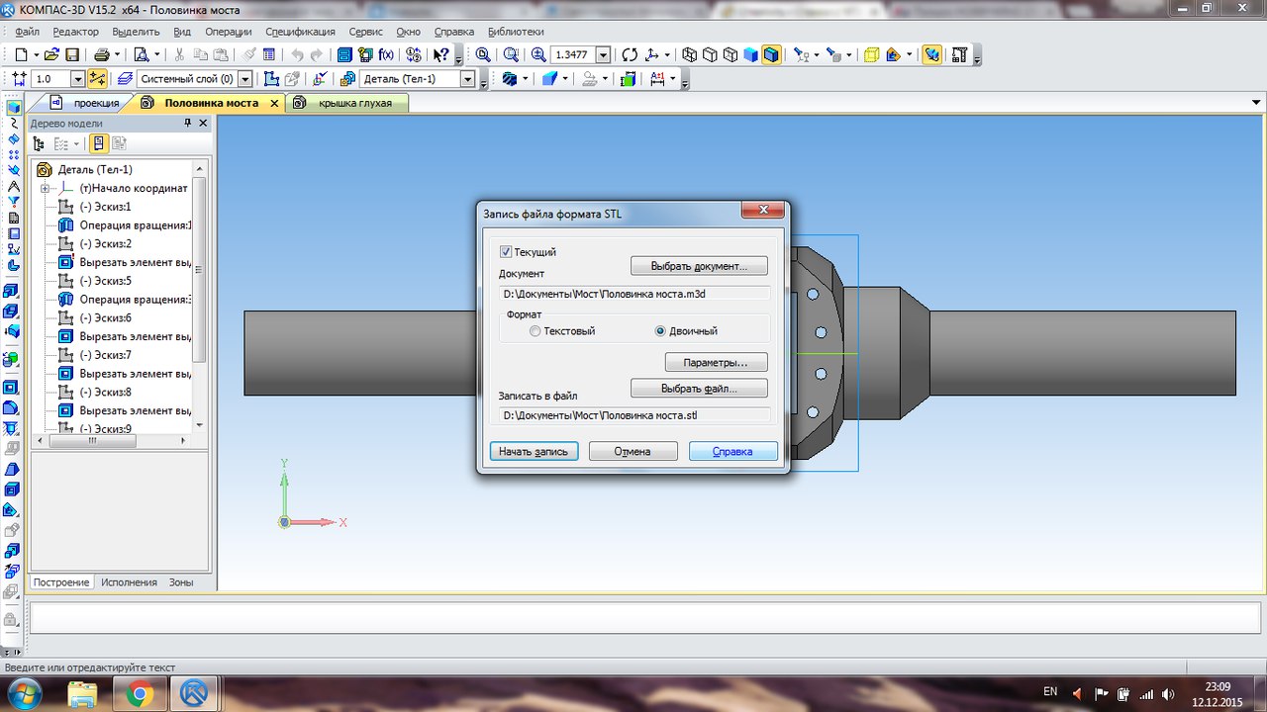Click the shaded with edges display icon

771,55
